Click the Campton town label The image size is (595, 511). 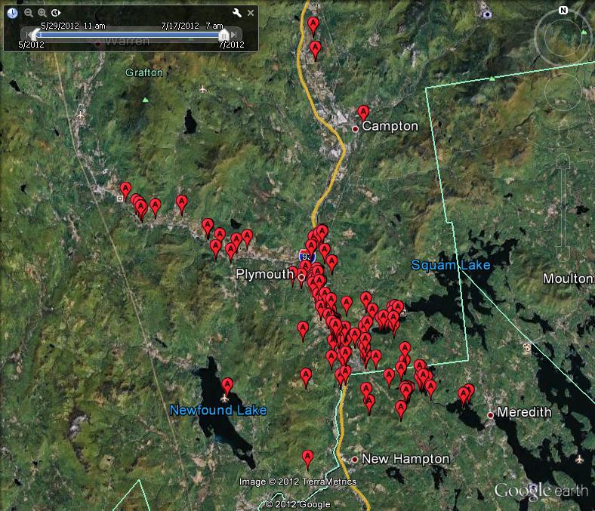pos(390,126)
